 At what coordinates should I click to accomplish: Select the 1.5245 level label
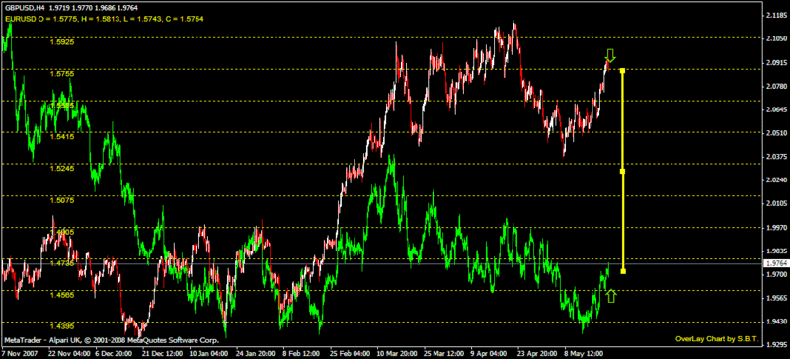62,169
